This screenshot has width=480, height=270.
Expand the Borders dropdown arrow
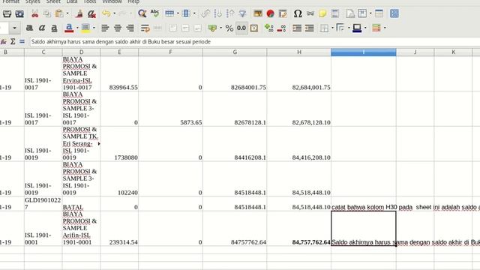[x=332, y=28]
